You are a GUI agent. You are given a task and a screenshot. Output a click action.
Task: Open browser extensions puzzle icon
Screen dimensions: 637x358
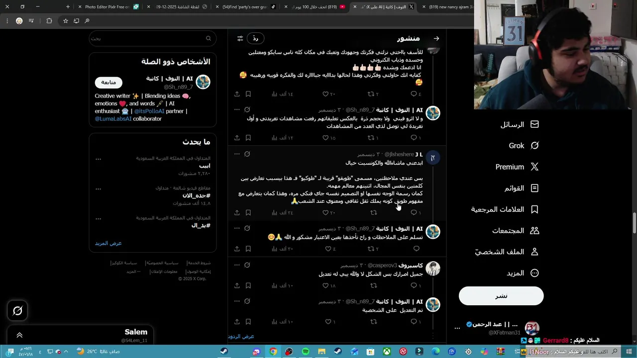pyautogui.click(x=49, y=21)
